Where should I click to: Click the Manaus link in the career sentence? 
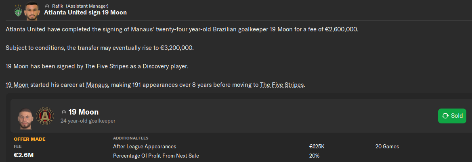(x=97, y=85)
